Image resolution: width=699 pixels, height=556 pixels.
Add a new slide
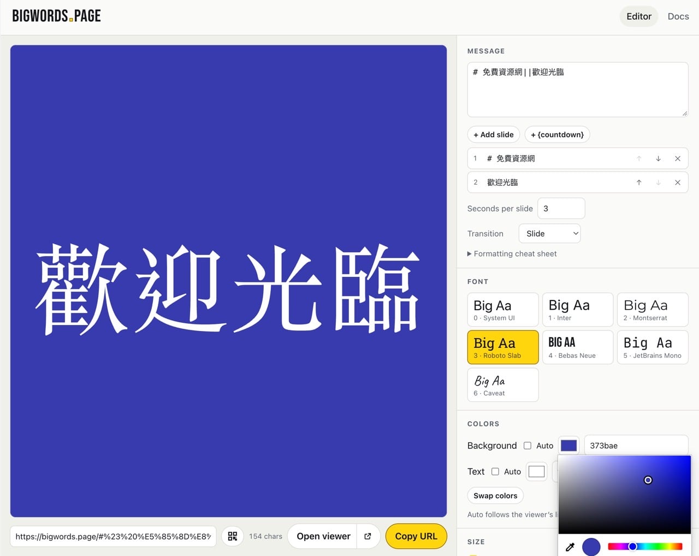pyautogui.click(x=494, y=134)
